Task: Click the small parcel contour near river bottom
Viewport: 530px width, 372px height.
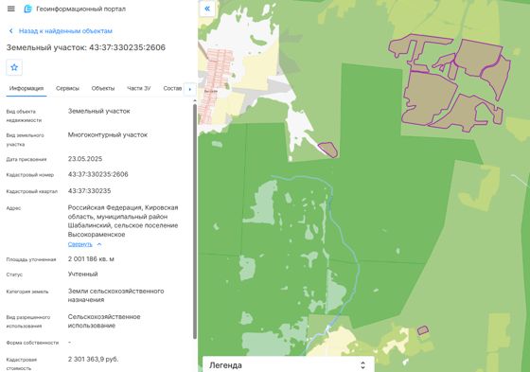Action: [423, 330]
